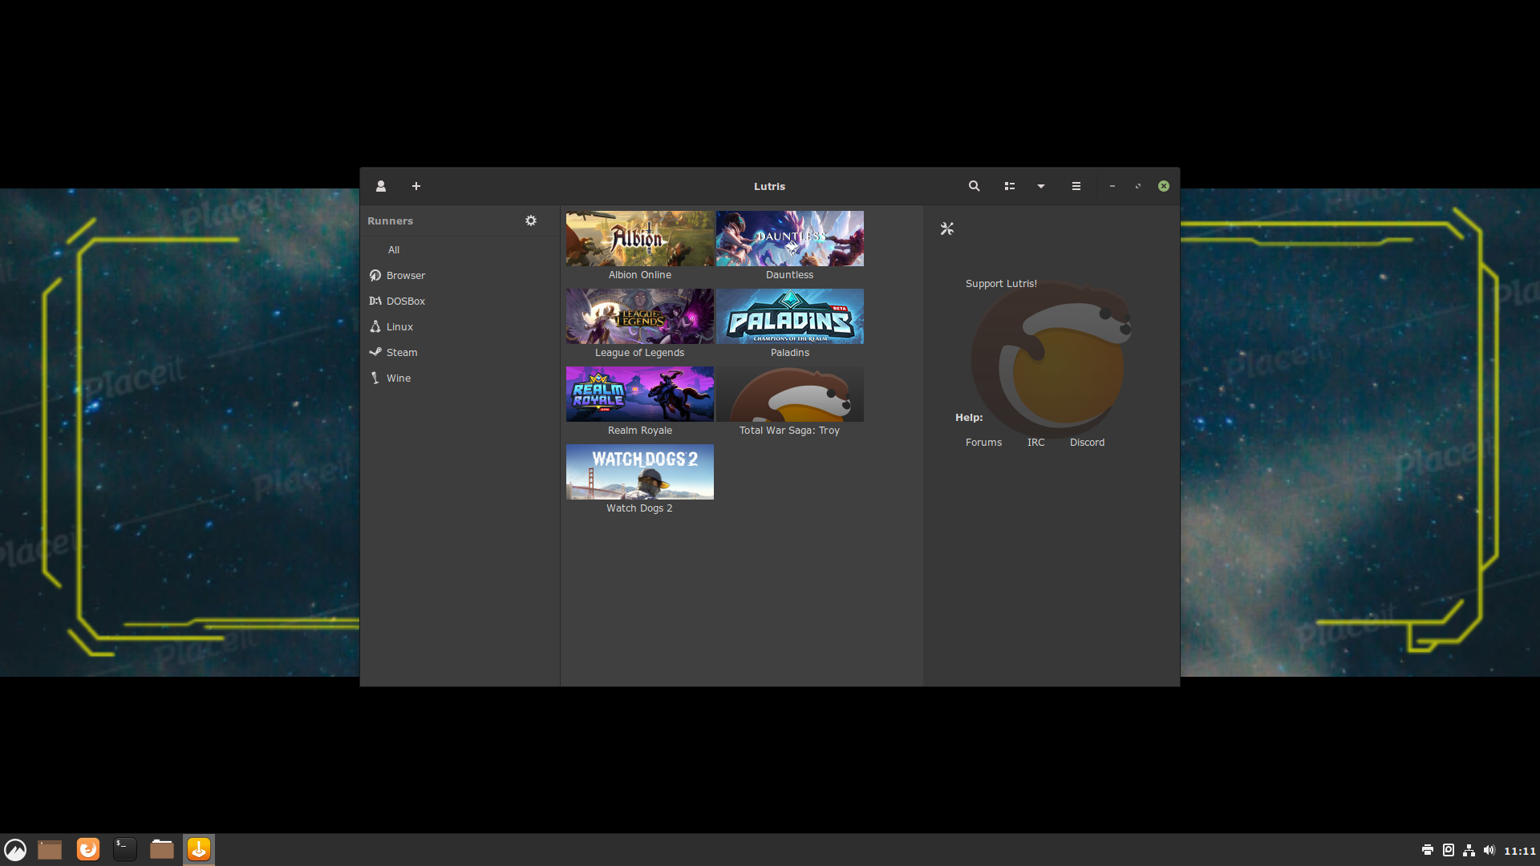The image size is (1540, 866).
Task: Open the terminal icon in taskbar
Action: 125,849
